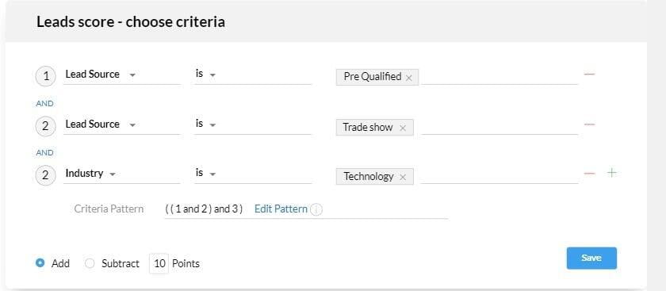The width and height of the screenshot is (666, 291).
Task: Open the 'is' operator dropdown in row one
Action: click(x=253, y=75)
